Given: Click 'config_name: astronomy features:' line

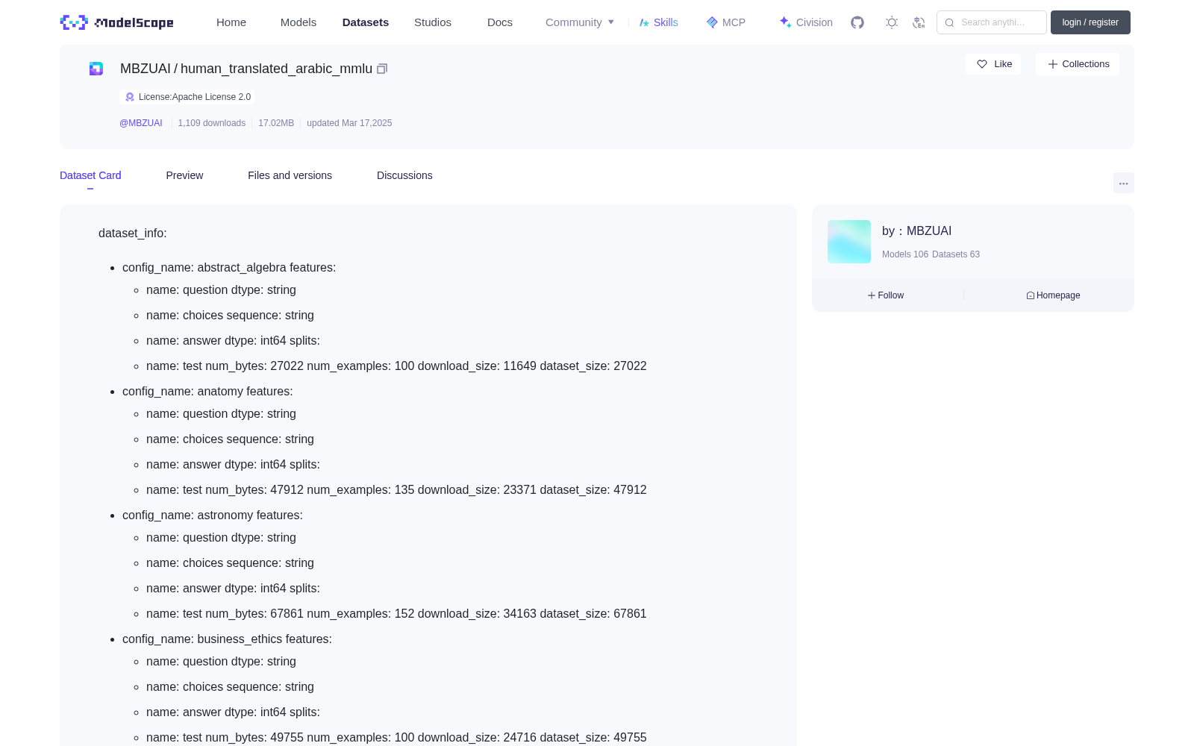Looking at the screenshot, I should (x=213, y=515).
